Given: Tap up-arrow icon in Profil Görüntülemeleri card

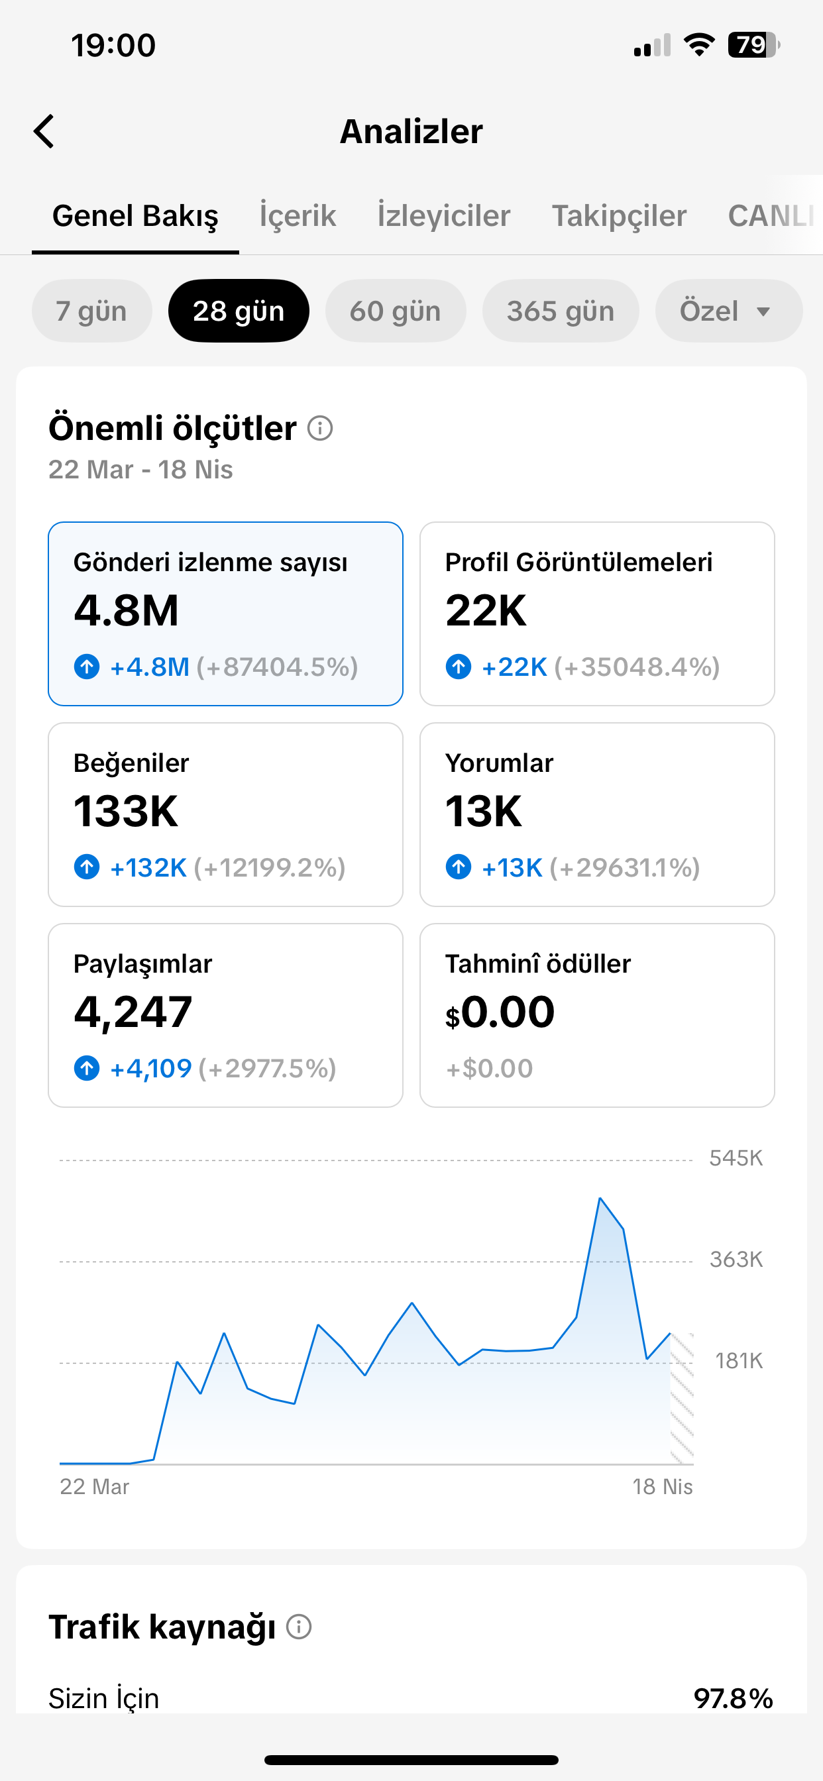Looking at the screenshot, I should tap(458, 667).
